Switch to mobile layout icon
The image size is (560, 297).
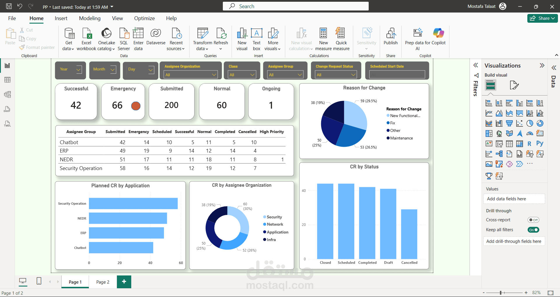39,281
